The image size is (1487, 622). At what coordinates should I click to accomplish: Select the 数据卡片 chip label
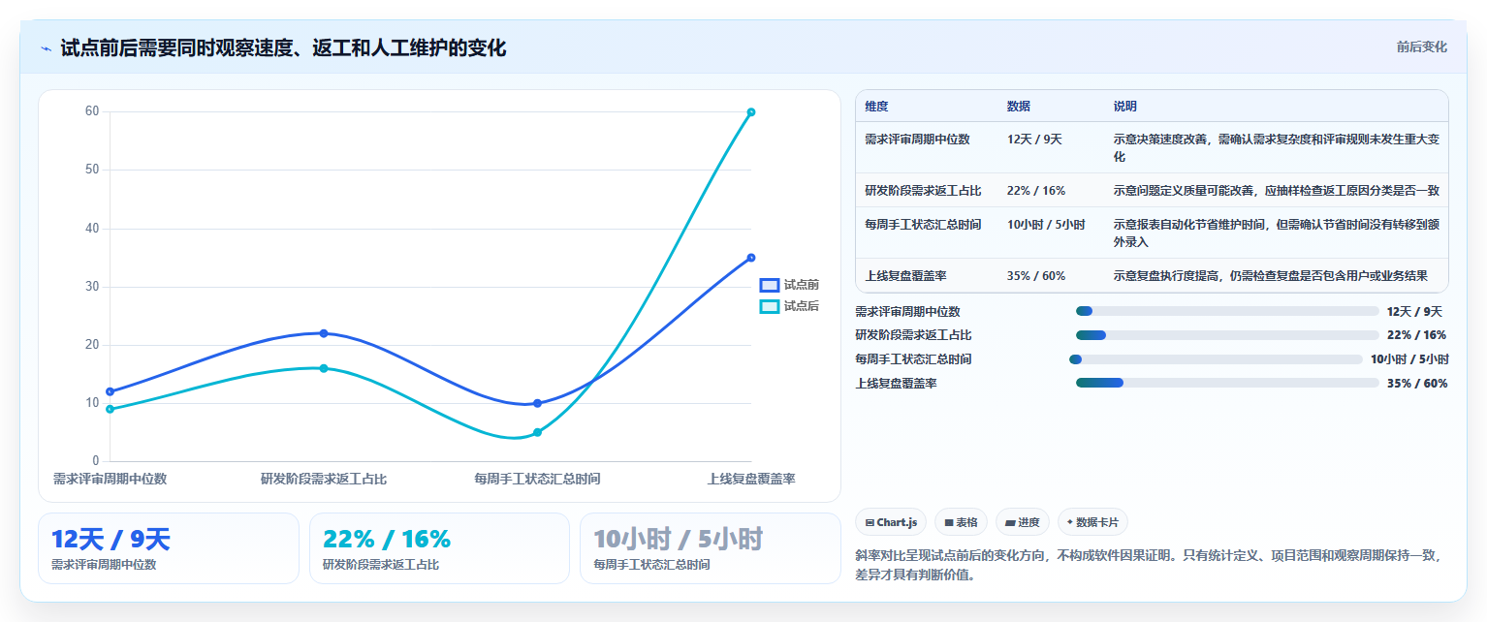coord(1097,522)
